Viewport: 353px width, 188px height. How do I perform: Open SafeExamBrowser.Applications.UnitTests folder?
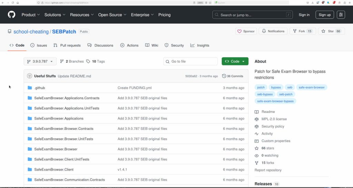click(x=67, y=108)
